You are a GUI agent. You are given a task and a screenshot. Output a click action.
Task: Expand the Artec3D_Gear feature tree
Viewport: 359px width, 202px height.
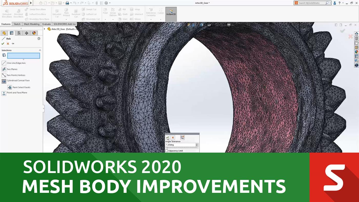pyautogui.click(x=44, y=29)
